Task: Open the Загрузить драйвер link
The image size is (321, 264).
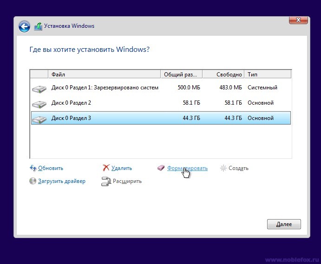Action: tap(62, 181)
